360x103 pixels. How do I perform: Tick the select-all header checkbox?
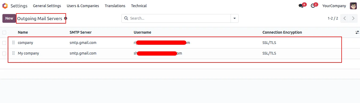pos(4,33)
